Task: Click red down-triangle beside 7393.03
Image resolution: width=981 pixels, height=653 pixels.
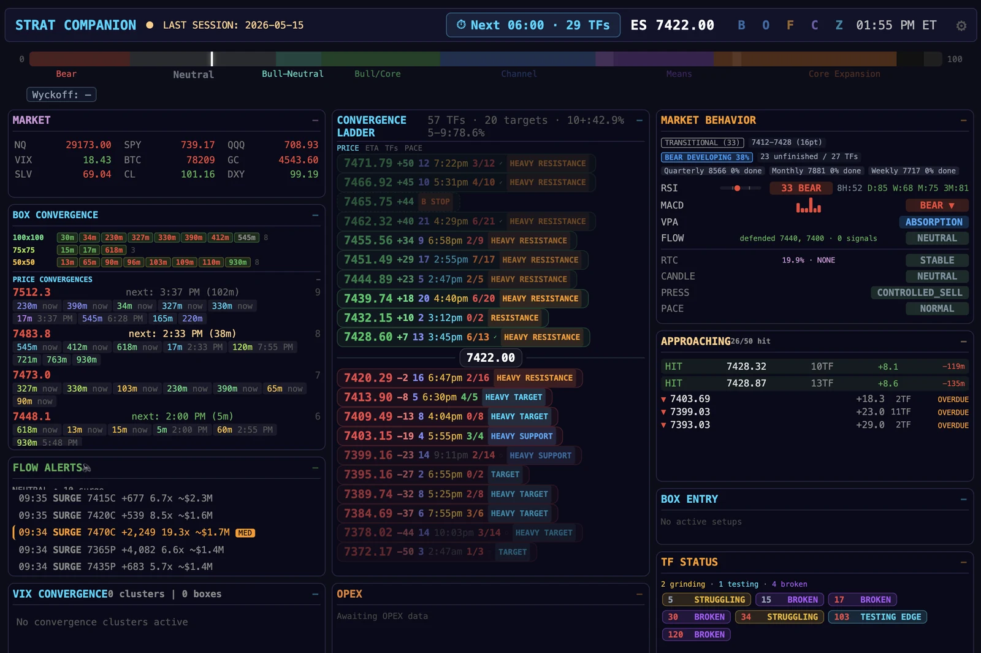Action: pos(663,425)
